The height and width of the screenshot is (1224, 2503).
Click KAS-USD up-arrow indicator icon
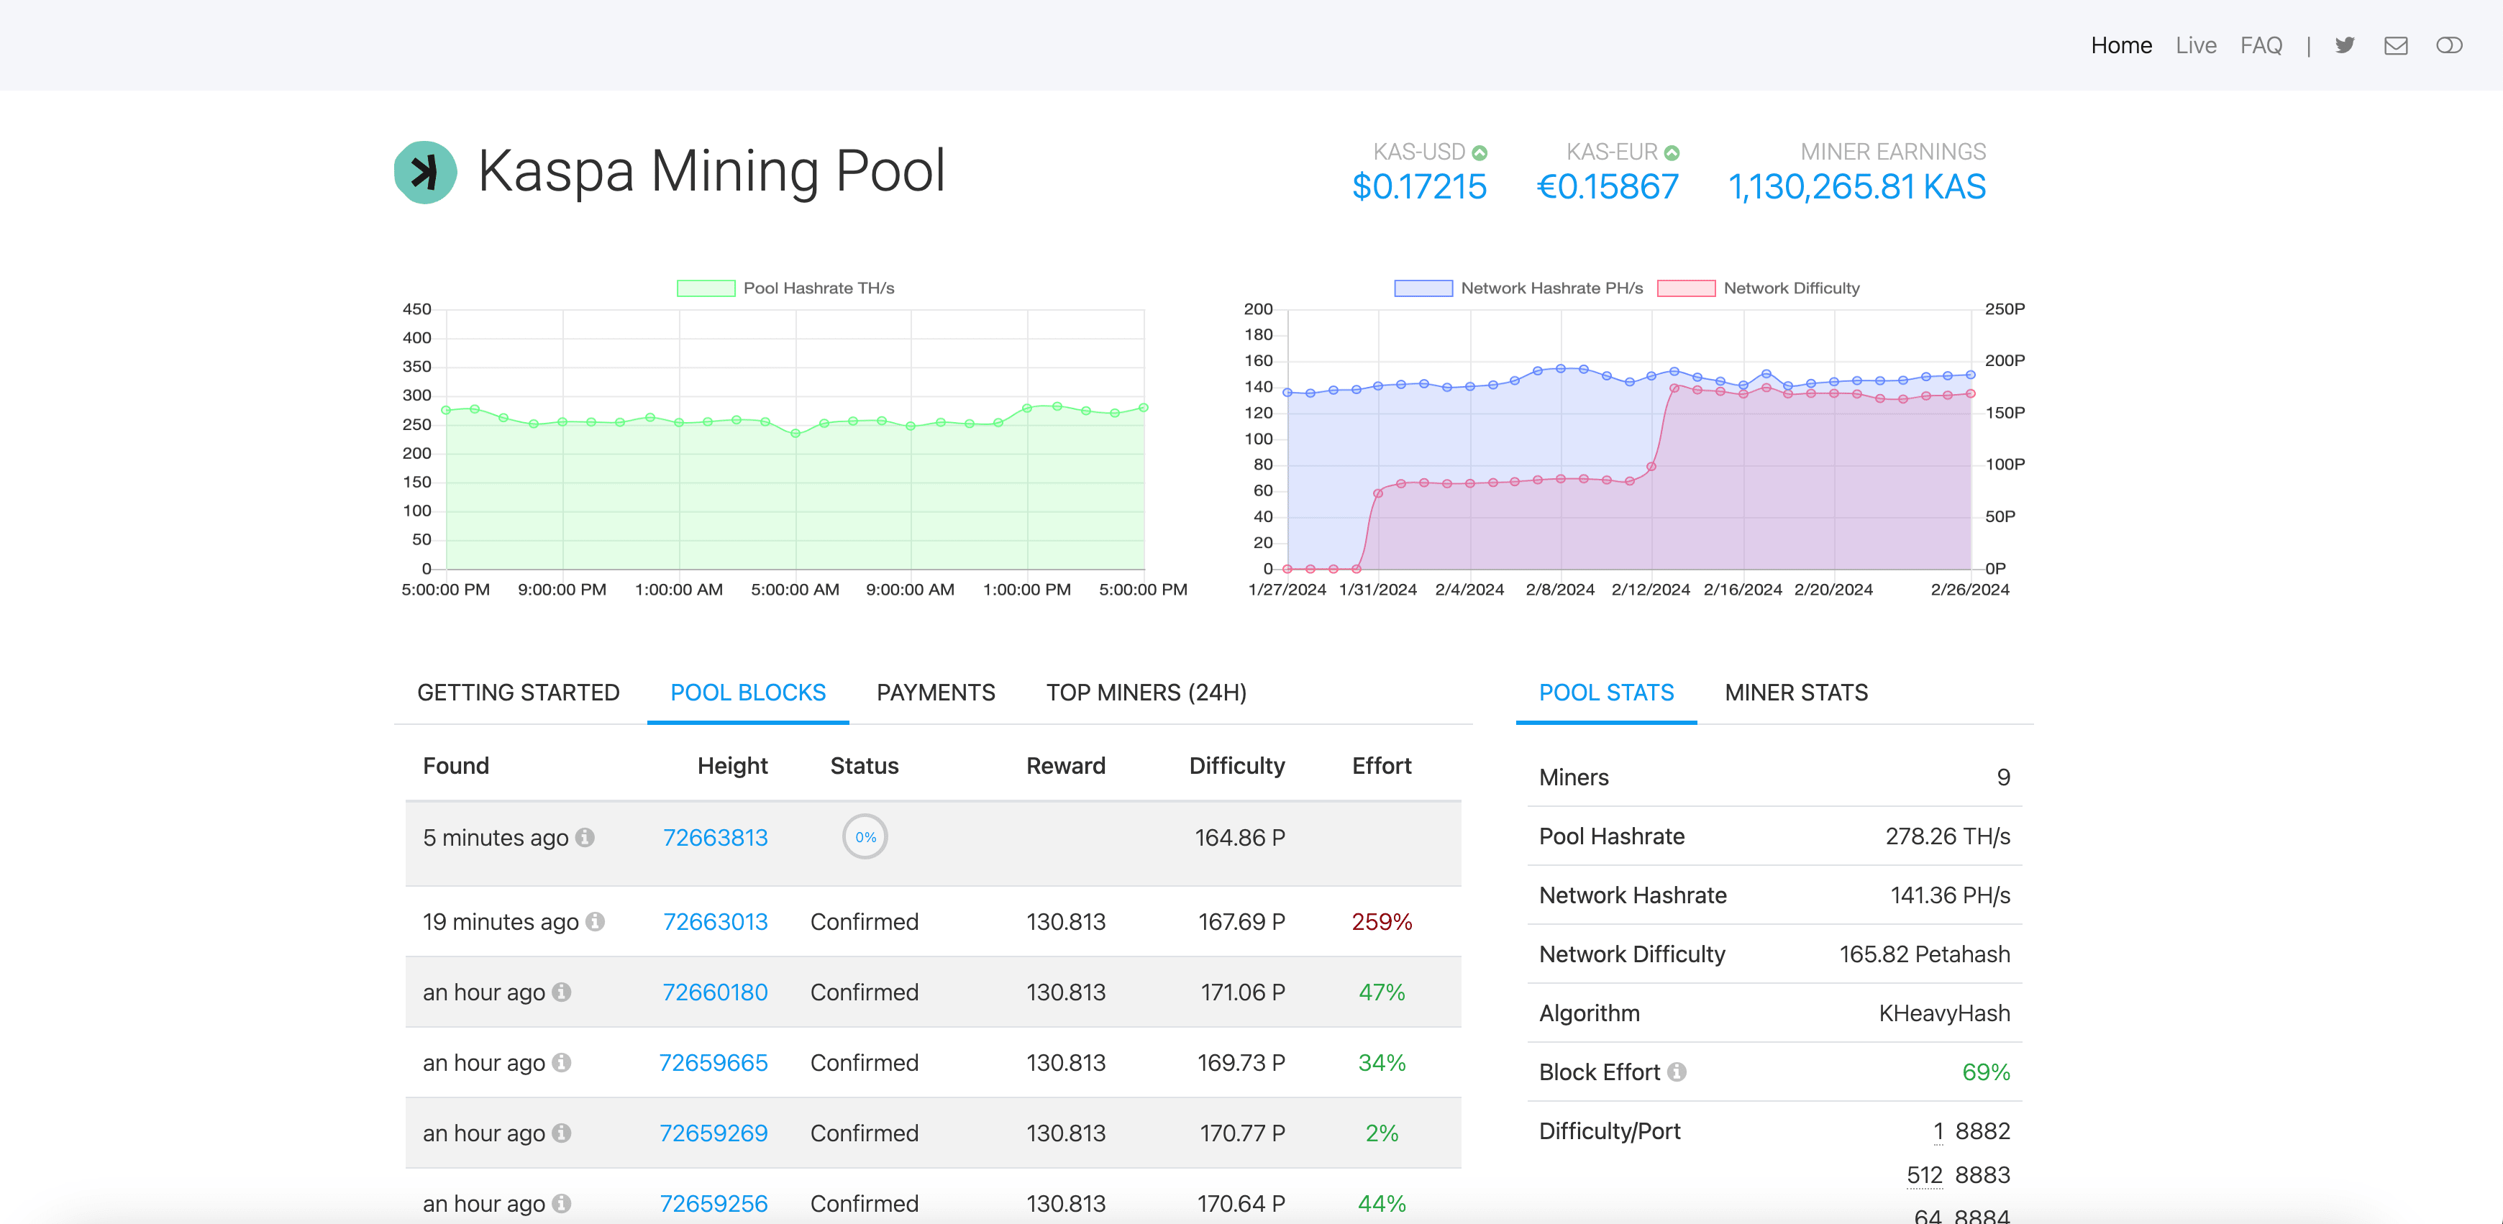[x=1480, y=152]
